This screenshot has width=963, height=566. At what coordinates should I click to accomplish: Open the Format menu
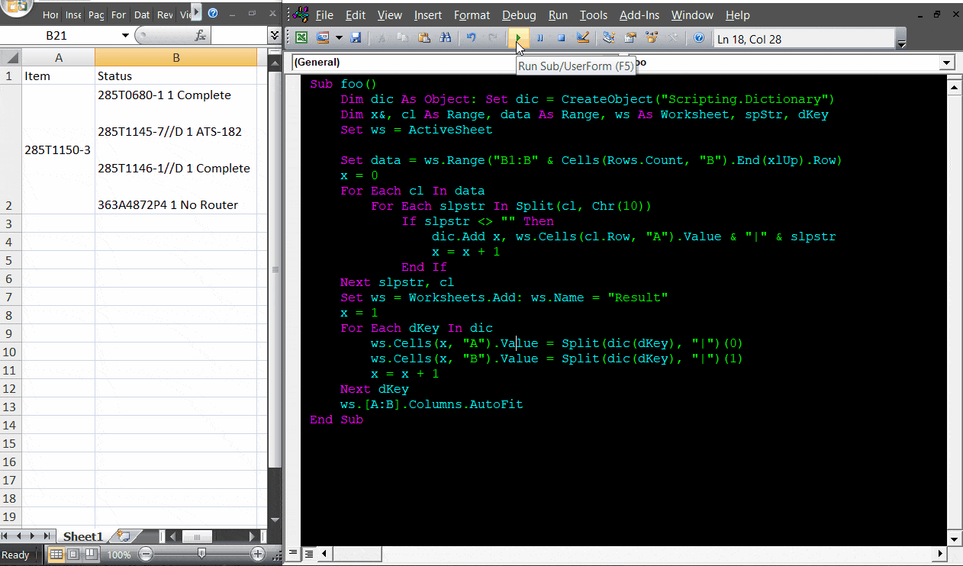[472, 15]
